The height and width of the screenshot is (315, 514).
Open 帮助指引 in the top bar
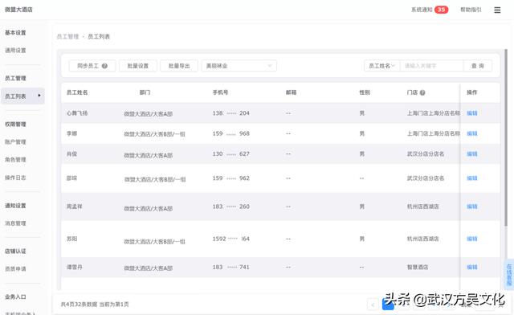pos(471,10)
